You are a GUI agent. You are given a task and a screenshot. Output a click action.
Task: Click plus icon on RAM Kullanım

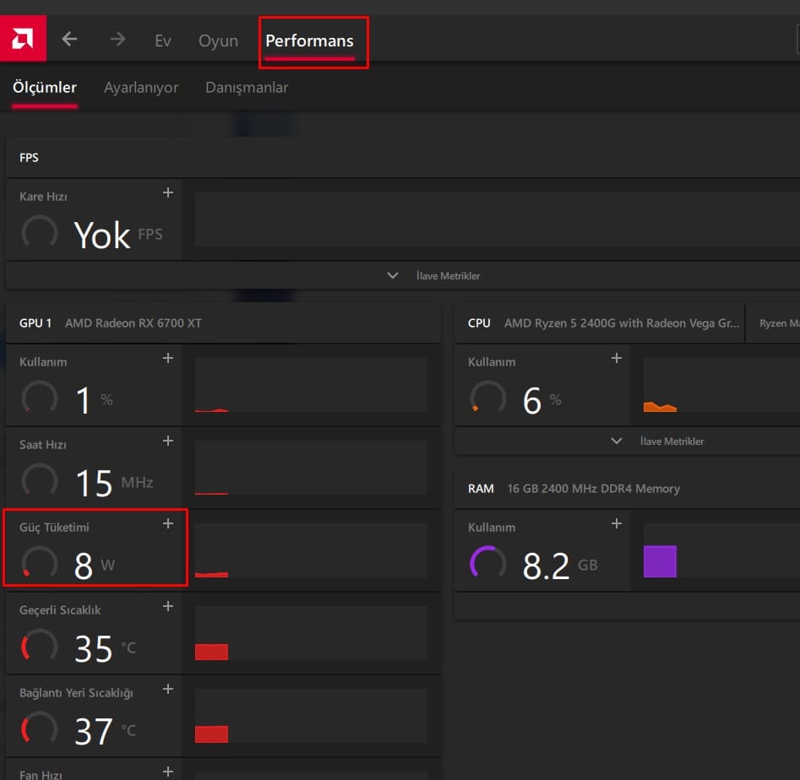click(617, 523)
